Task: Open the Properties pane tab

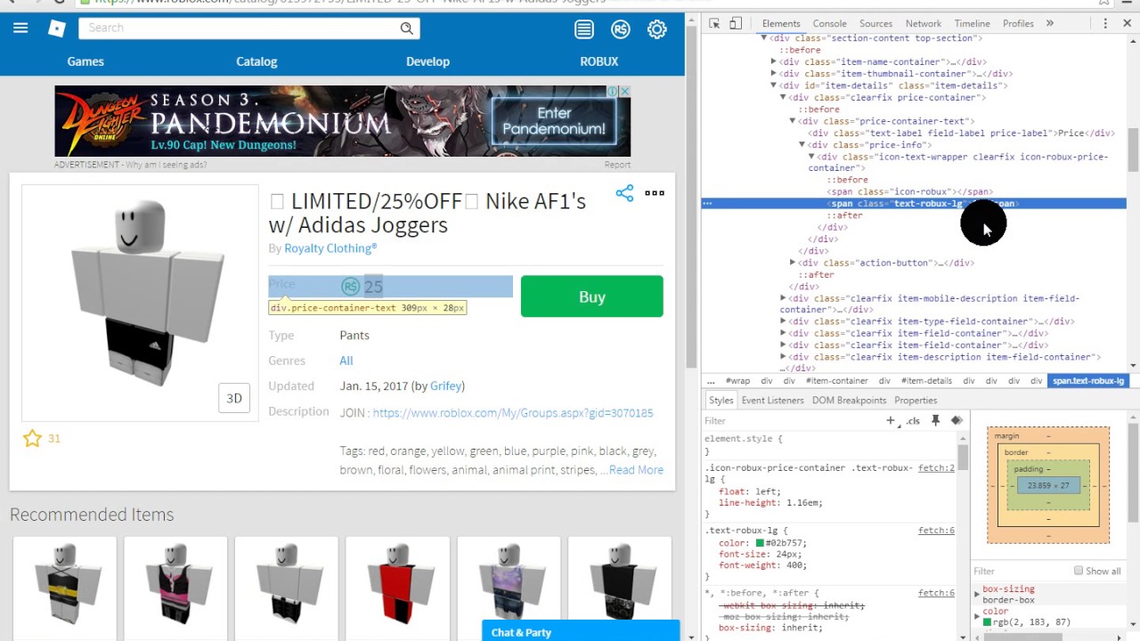Action: coord(916,401)
